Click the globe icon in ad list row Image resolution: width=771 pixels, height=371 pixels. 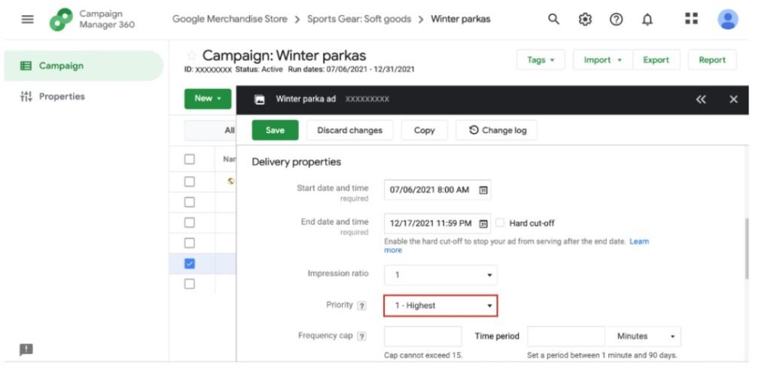(x=230, y=181)
